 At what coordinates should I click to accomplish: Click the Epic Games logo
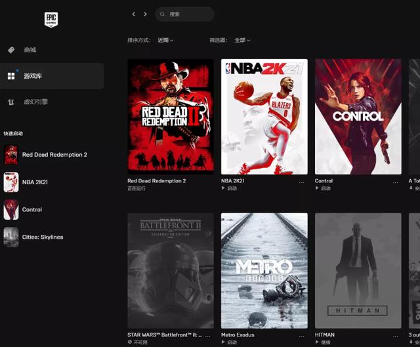pyautogui.click(x=52, y=20)
